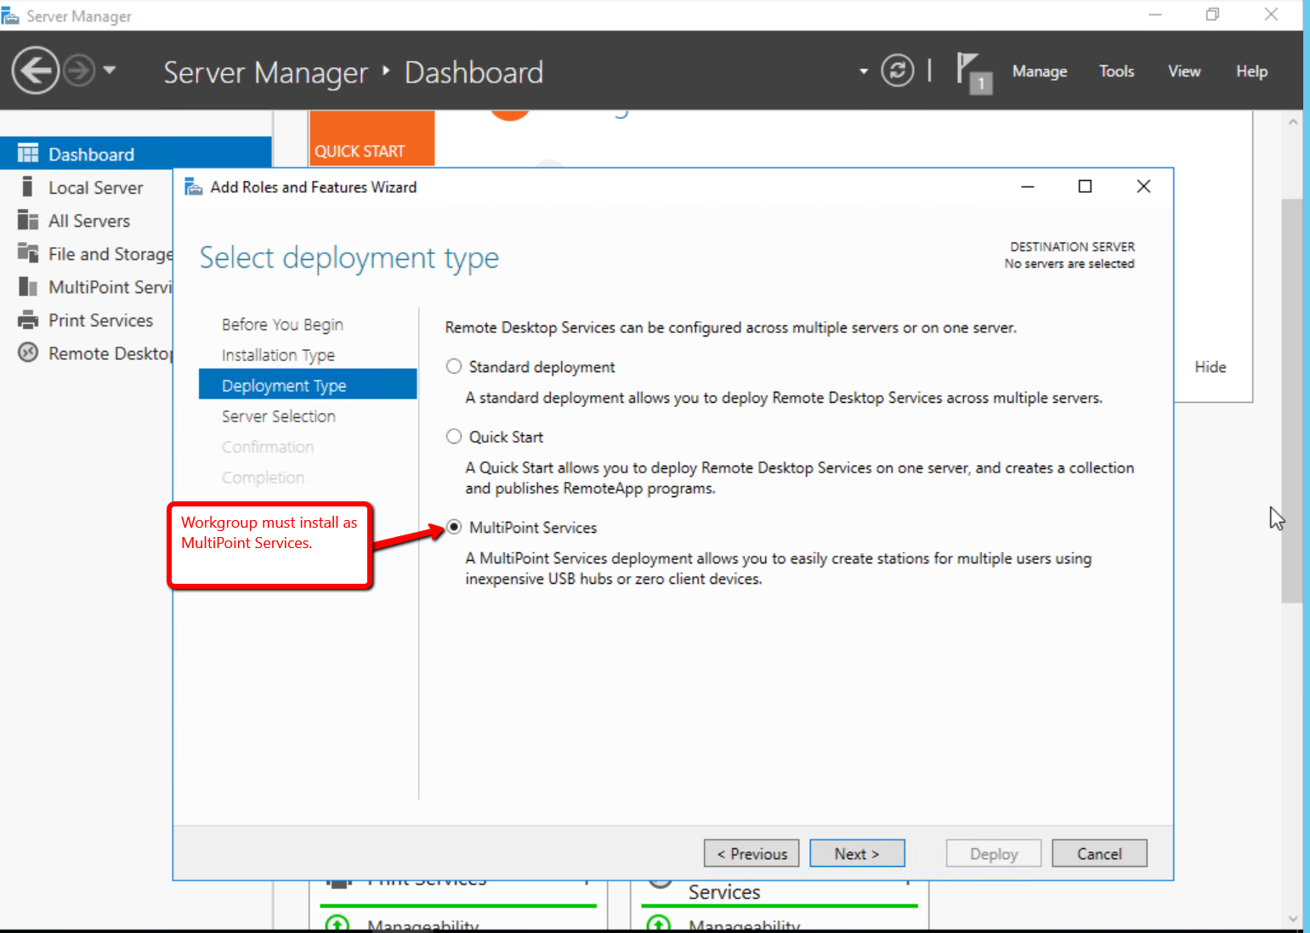The image size is (1310, 933).
Task: Click the Cancel button in wizard
Action: [1099, 853]
